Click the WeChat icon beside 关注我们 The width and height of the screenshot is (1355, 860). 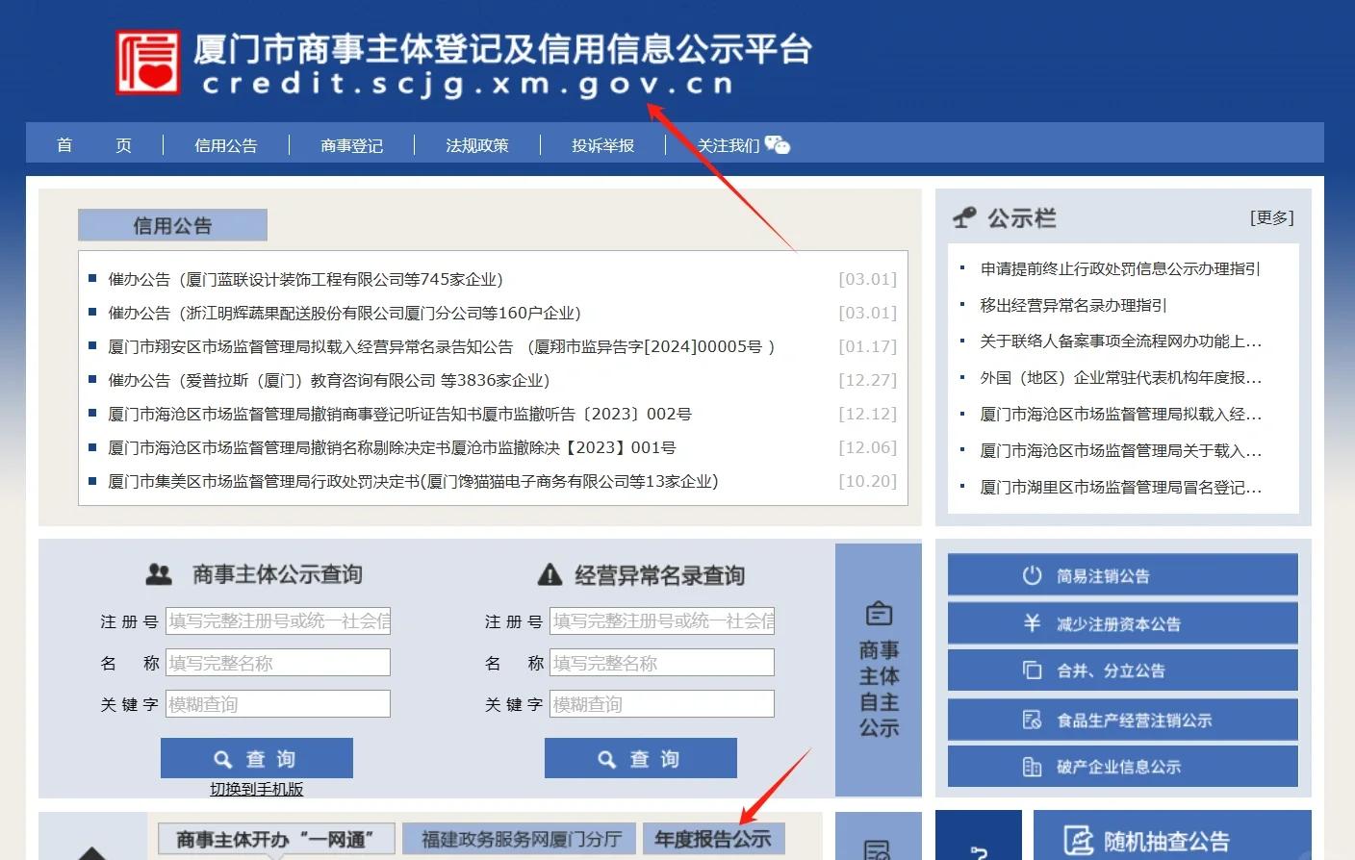pyautogui.click(x=778, y=145)
